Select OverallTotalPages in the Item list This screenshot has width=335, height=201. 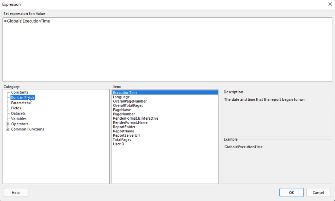pyautogui.click(x=128, y=105)
